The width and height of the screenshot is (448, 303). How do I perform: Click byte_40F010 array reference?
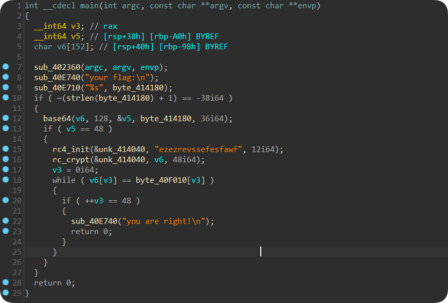point(161,180)
